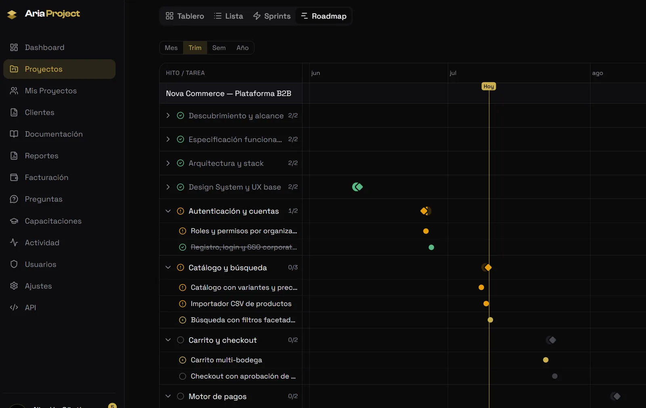Toggle the empty status circle of Carrito y checkout
Viewport: 646px width, 408px height.
(180, 340)
